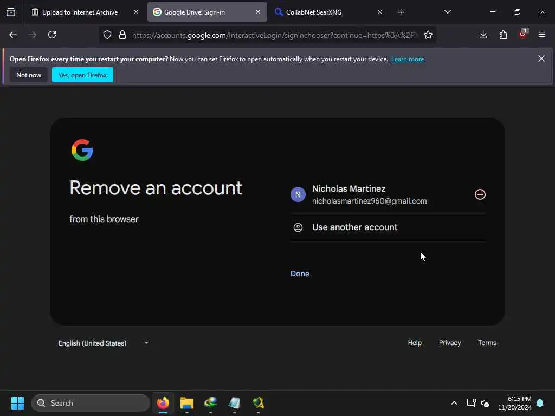Show hidden system tray icons

coord(454,403)
